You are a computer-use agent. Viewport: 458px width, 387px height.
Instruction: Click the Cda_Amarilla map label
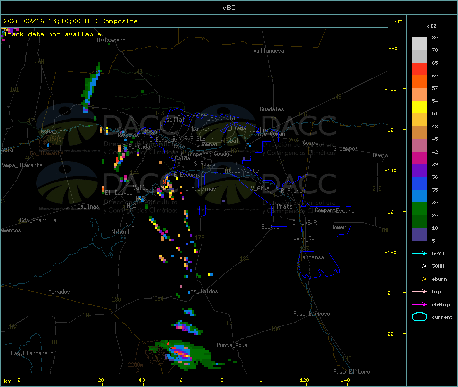38,220
